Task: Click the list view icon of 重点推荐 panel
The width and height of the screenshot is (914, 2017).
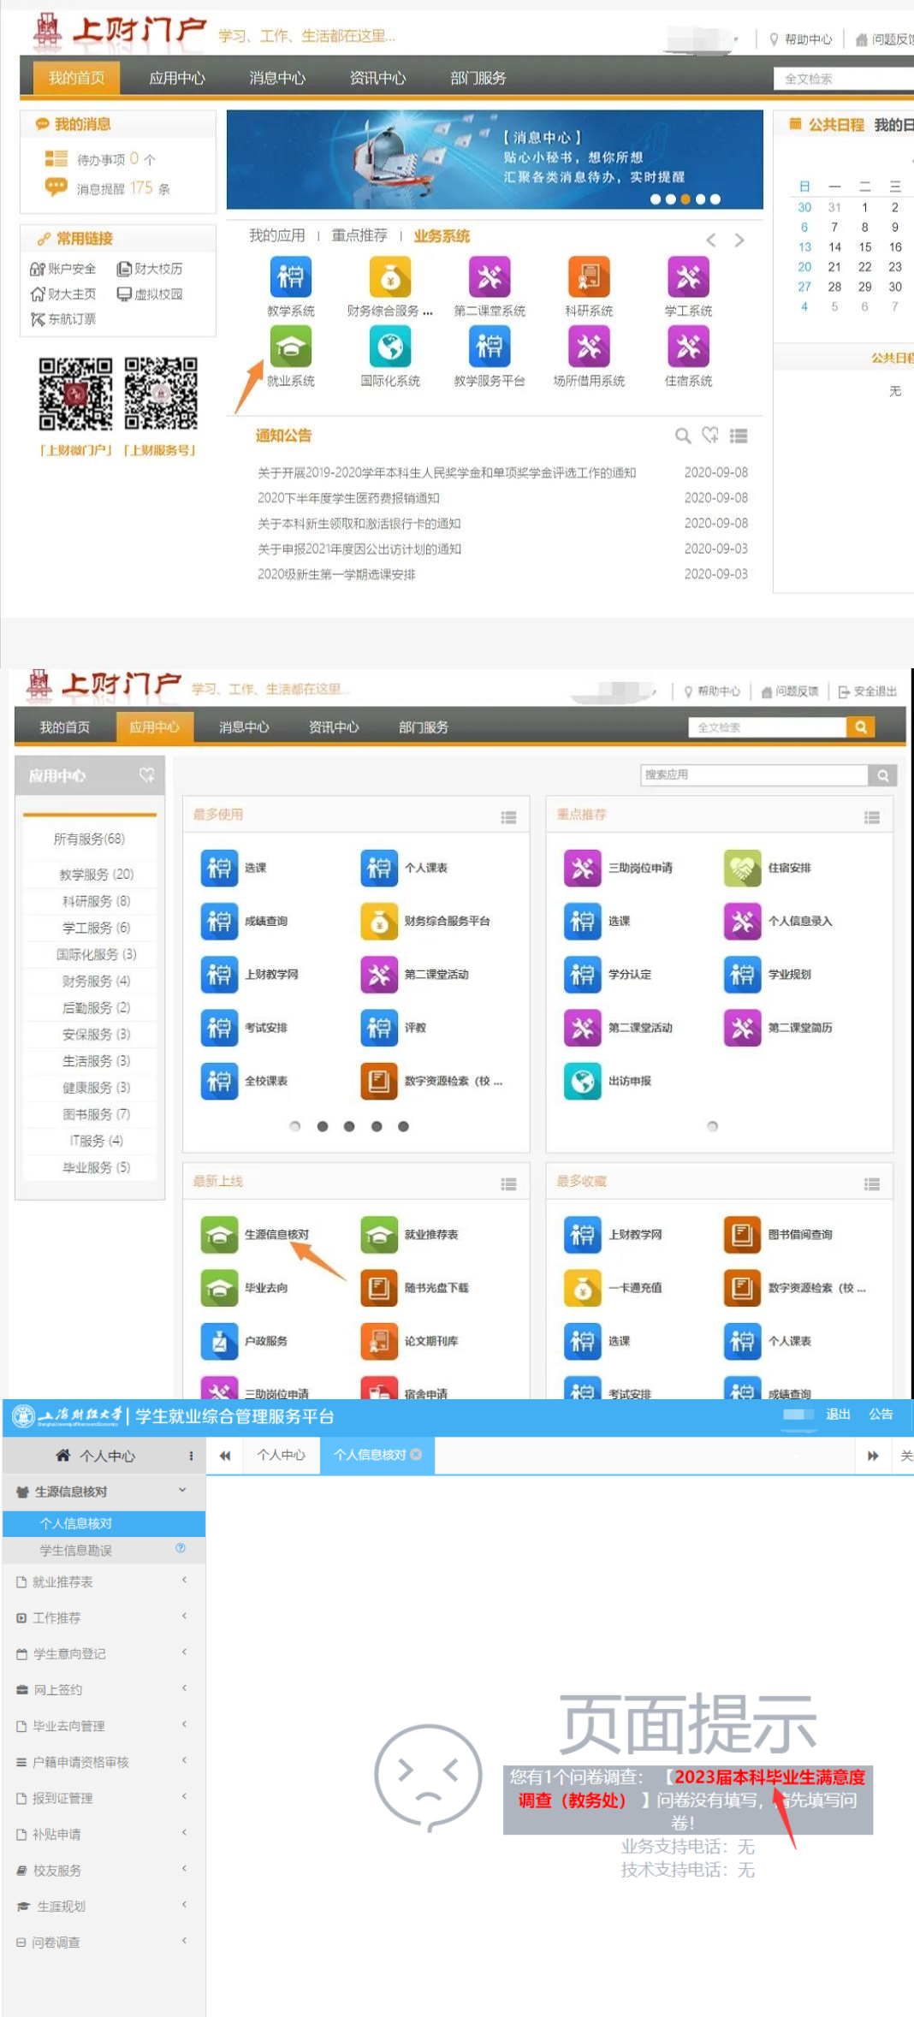Action: tap(872, 817)
